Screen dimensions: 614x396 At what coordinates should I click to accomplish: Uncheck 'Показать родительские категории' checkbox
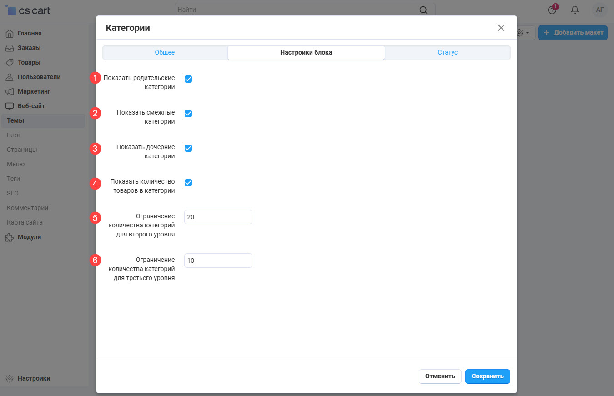pos(188,79)
